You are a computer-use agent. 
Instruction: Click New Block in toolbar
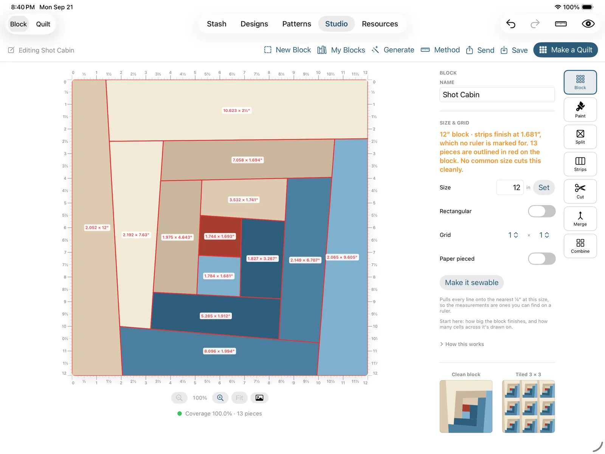point(287,50)
